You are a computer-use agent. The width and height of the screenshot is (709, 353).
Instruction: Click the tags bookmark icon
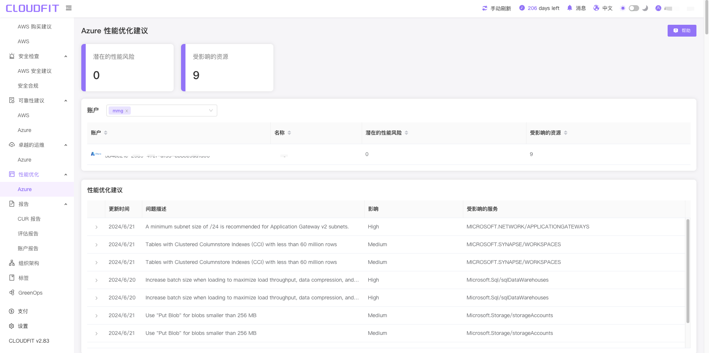(12, 278)
